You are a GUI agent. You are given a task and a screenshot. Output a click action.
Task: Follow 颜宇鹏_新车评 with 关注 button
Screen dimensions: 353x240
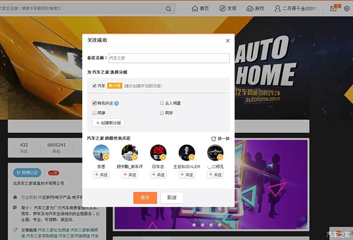tap(130, 175)
